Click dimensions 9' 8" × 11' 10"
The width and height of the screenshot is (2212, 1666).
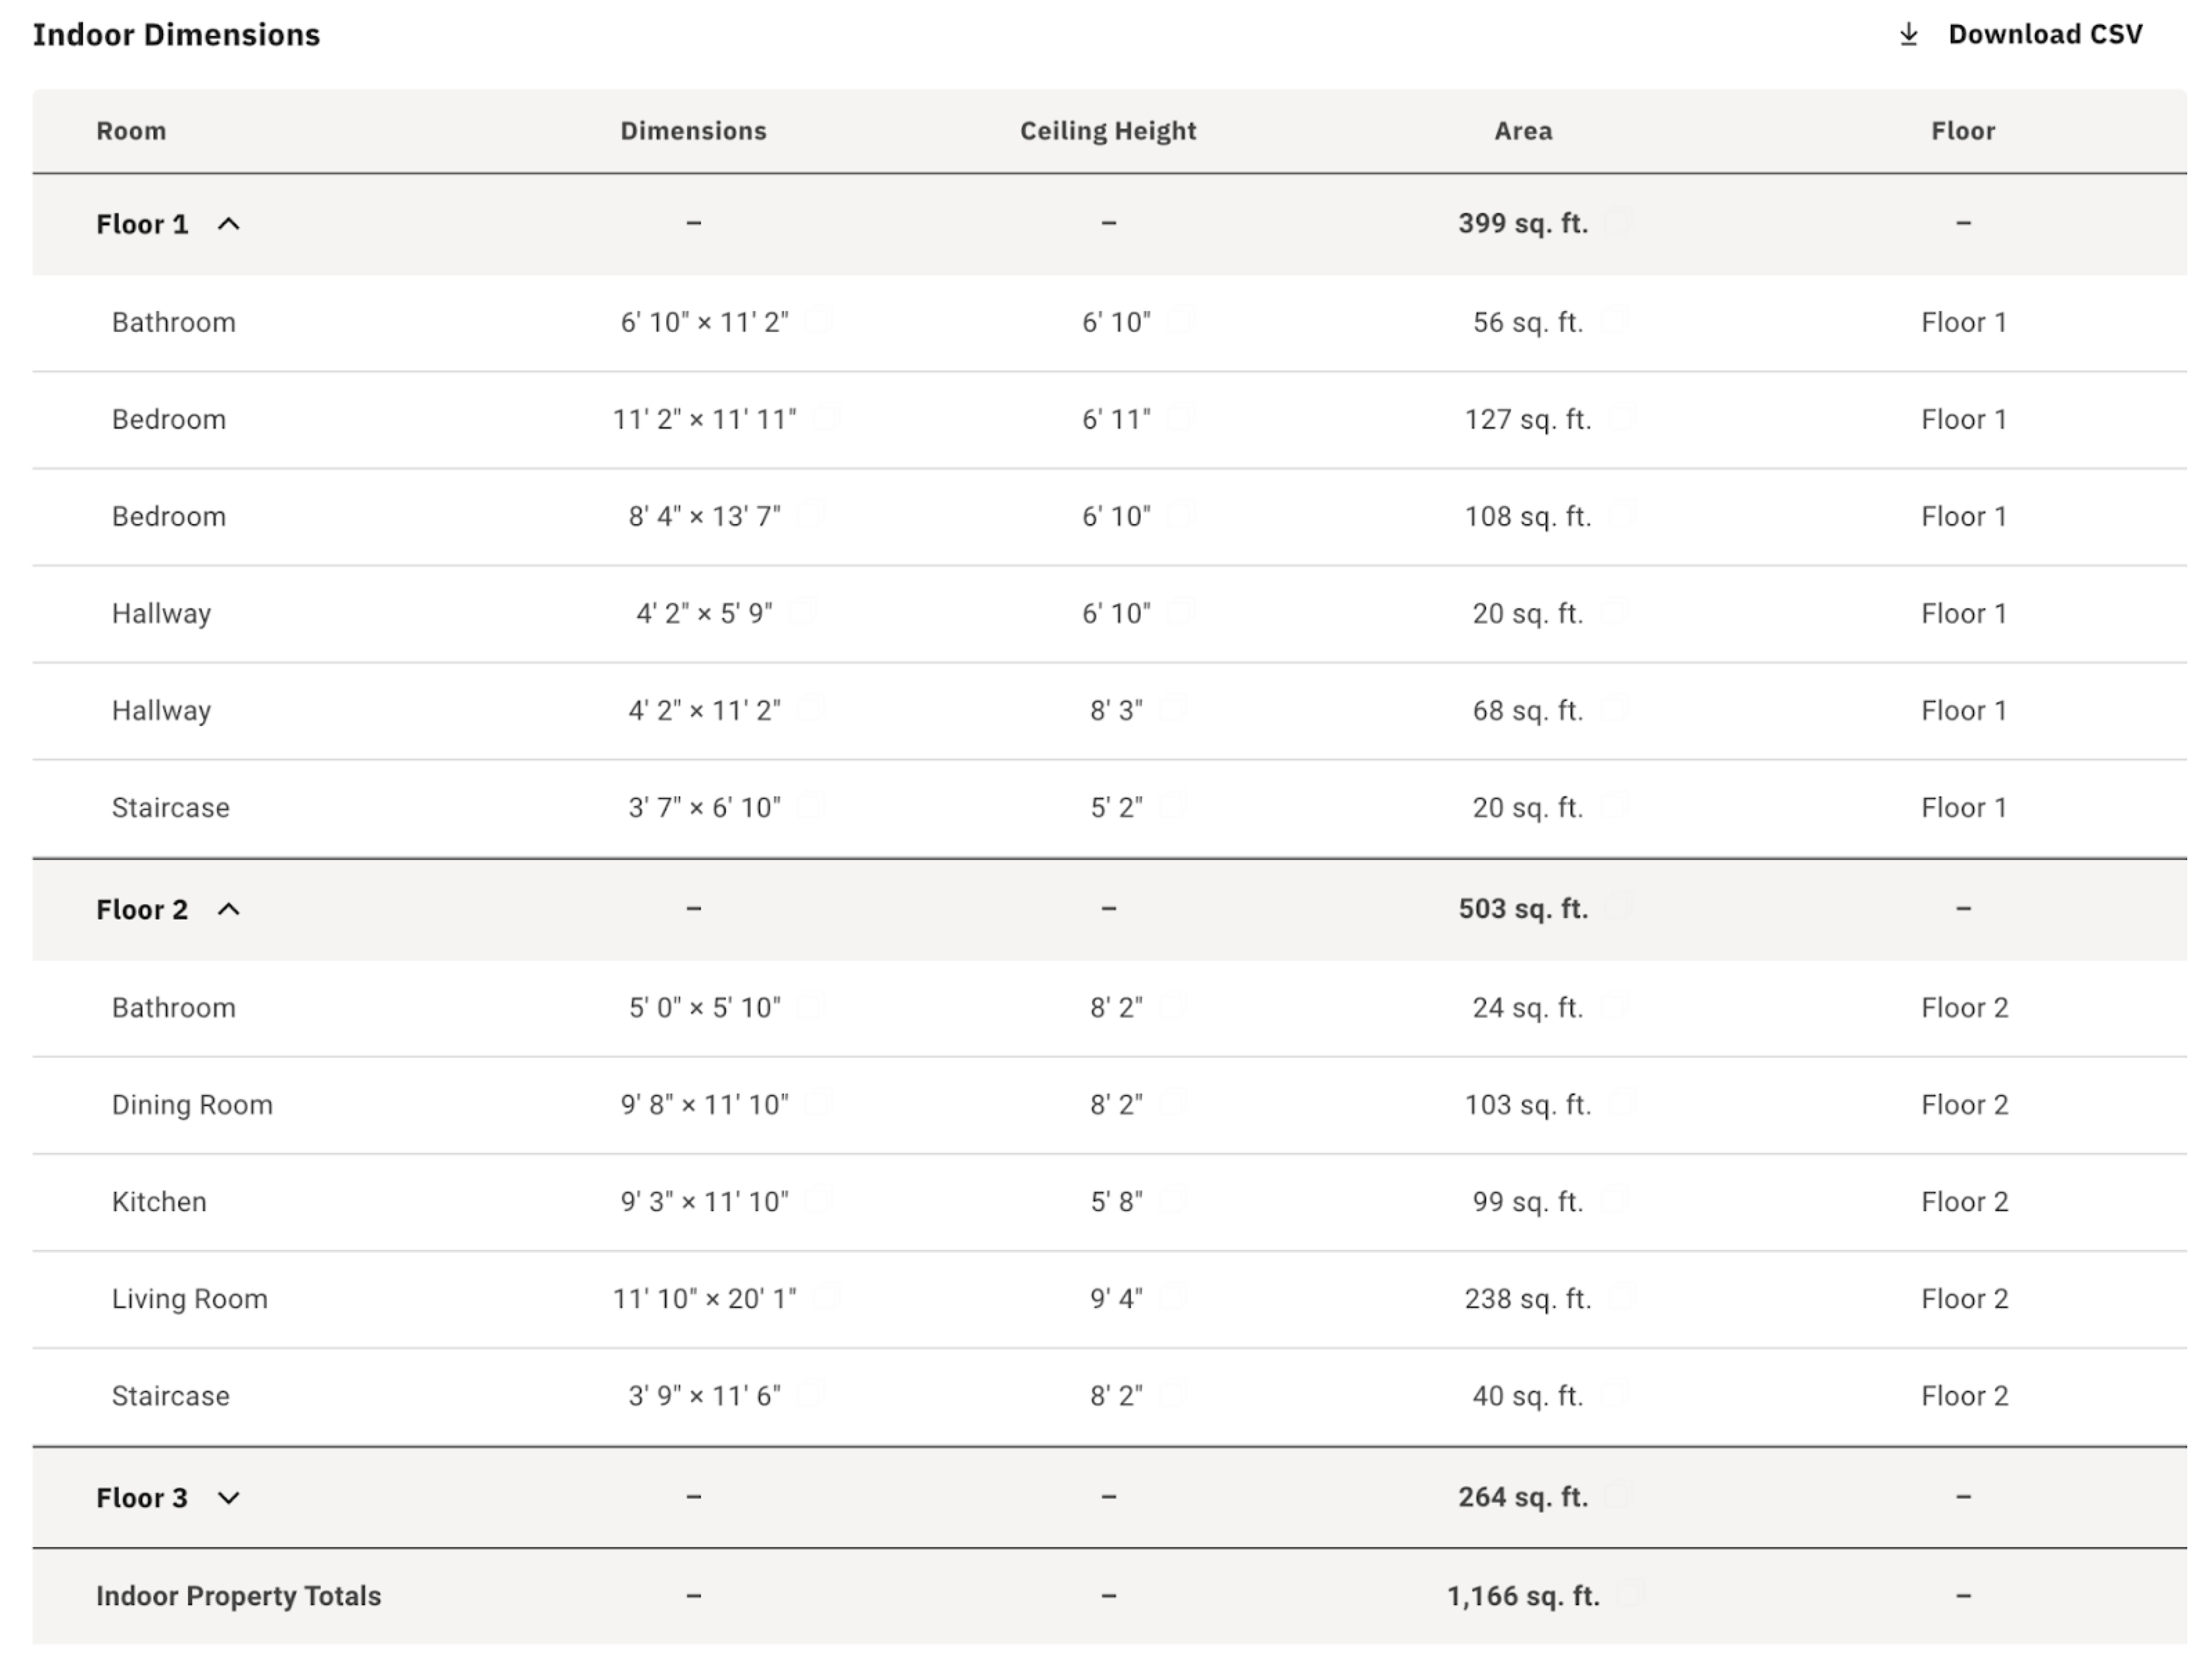click(704, 1104)
